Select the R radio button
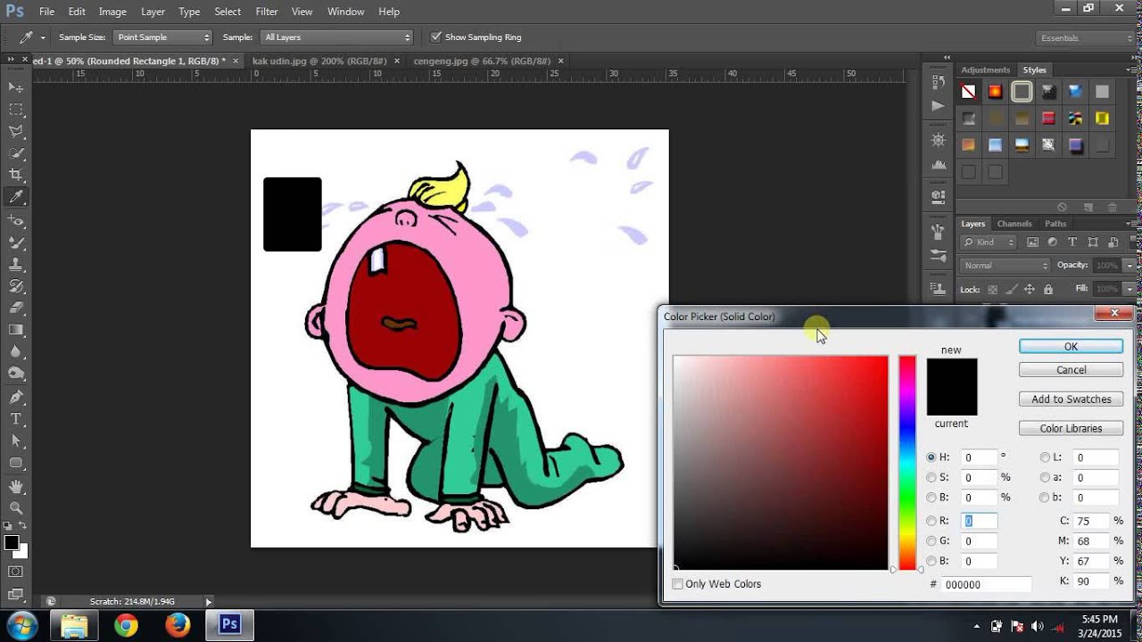The width and height of the screenshot is (1142, 642). pos(931,521)
